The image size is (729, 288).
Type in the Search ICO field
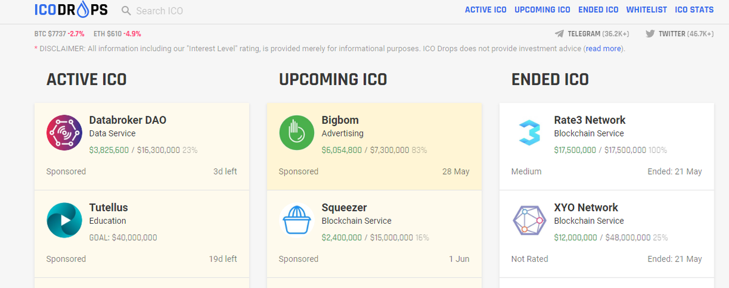pyautogui.click(x=182, y=11)
